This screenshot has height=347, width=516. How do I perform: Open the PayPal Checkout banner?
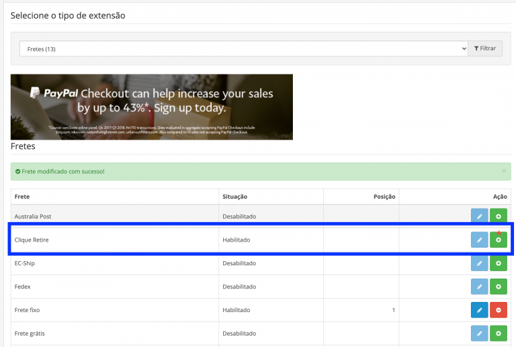click(151, 107)
